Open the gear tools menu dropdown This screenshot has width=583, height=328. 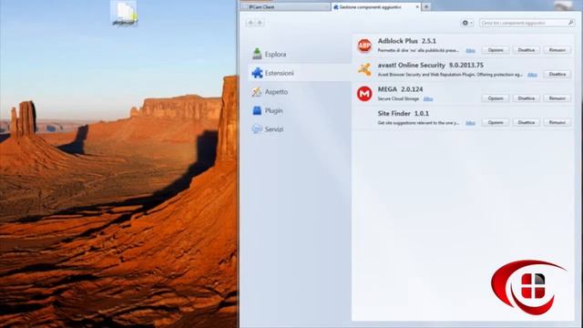[467, 23]
